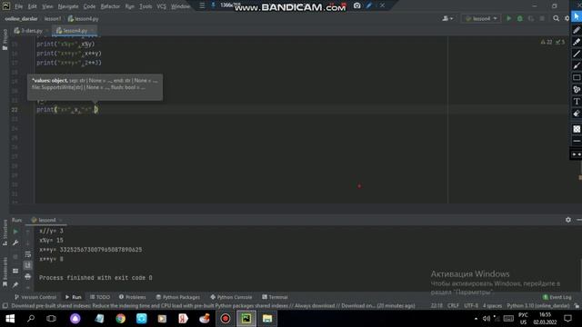Viewport: 582px width, 327px height.
Task: Open run settings wrench icon
Action: 15,243
